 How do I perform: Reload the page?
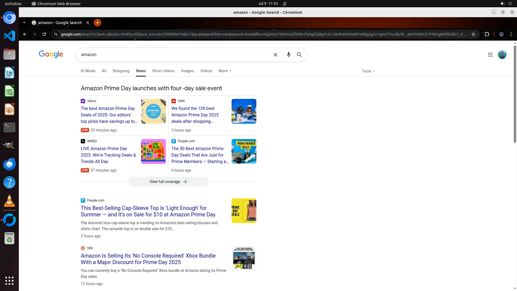click(44, 34)
